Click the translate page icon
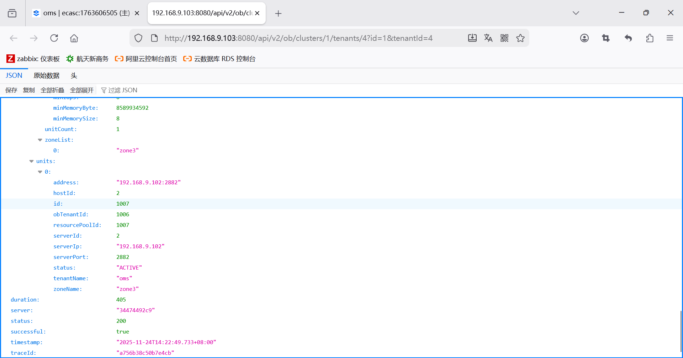 tap(488, 38)
